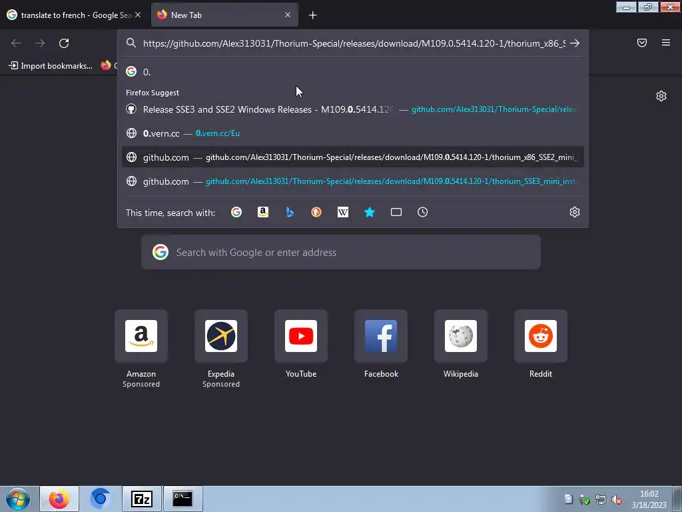Reload the current page
The image size is (682, 512).
(64, 43)
